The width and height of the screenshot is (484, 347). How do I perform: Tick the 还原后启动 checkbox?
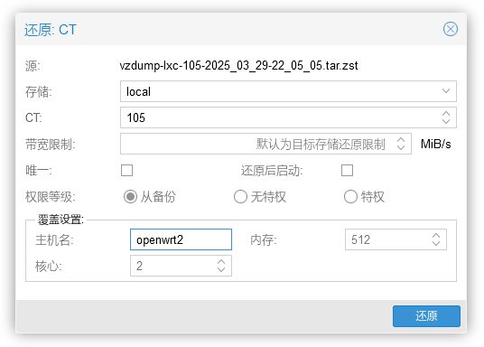[347, 170]
